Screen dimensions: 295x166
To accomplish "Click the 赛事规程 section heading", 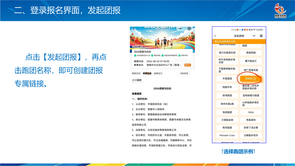I will point(136,80).
